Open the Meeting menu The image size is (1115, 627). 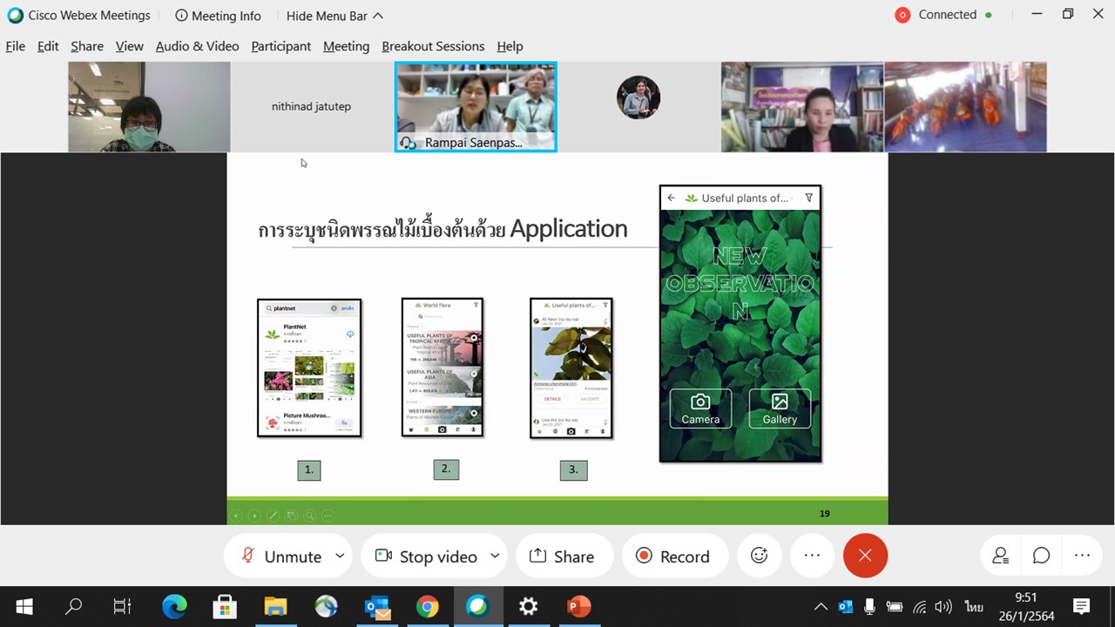tap(346, 46)
